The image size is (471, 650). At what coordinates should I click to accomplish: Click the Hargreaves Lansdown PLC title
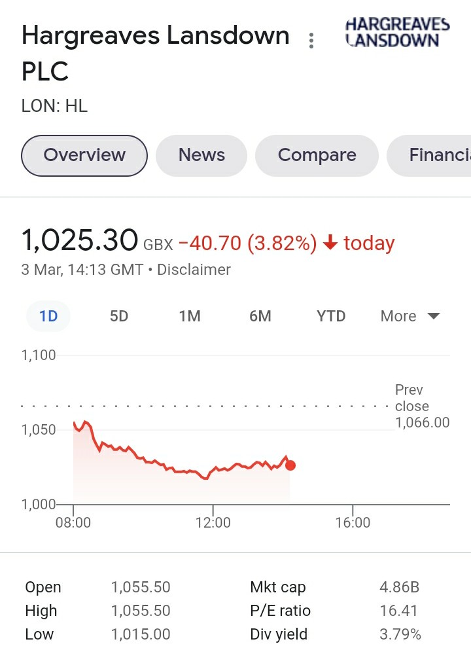(155, 53)
